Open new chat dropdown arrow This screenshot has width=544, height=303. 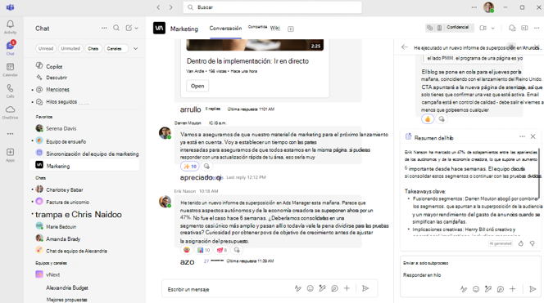tap(136, 28)
